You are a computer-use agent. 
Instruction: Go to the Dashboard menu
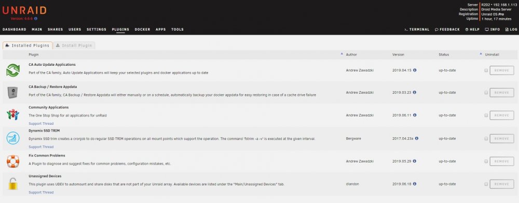pyautogui.click(x=14, y=30)
